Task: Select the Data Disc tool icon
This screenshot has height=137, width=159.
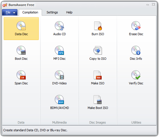Action: pyautogui.click(x=21, y=29)
